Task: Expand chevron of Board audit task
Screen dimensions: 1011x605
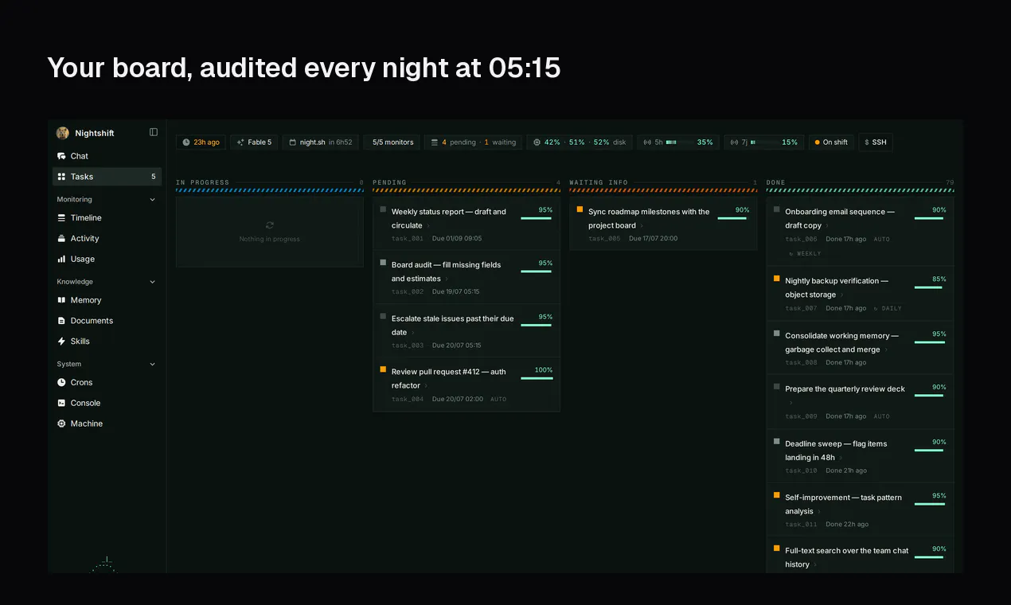Action: 447,279
